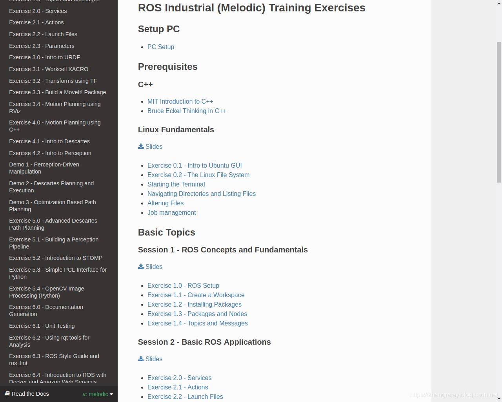This screenshot has height=402, width=502.
Task: Select sidebar Exercise 4.2 - Intro to Perception
Action: pyautogui.click(x=59, y=153)
